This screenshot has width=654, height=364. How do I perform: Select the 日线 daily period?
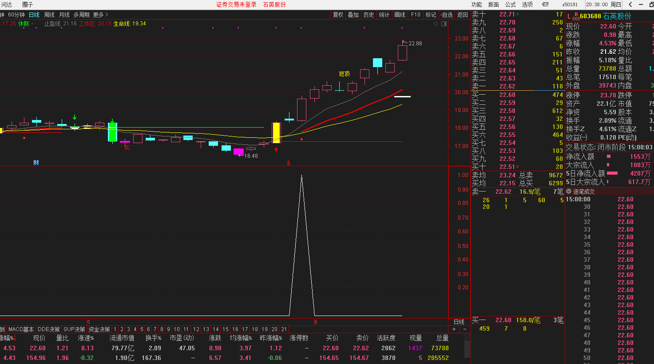click(x=34, y=15)
